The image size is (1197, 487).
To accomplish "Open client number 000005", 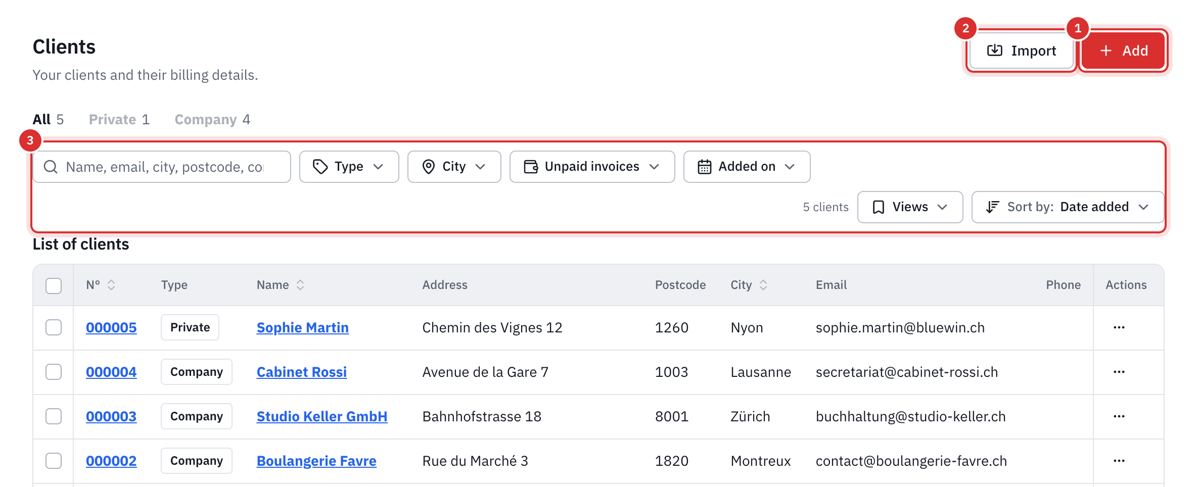I will coord(111,328).
